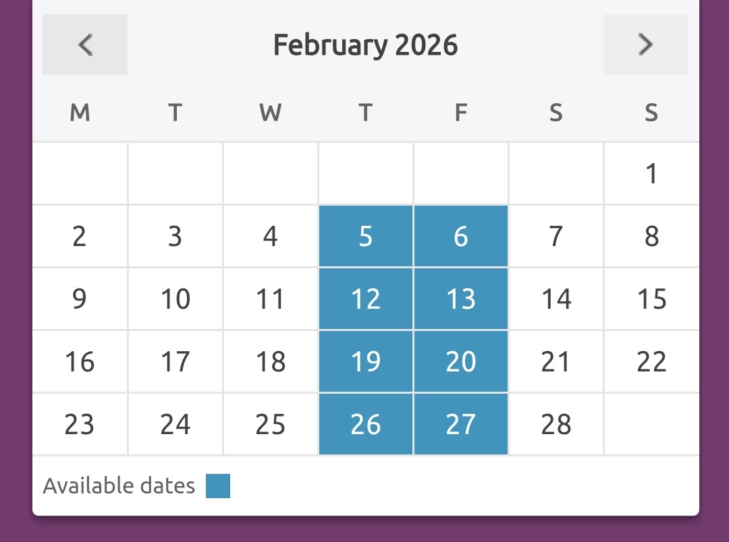The width and height of the screenshot is (729, 542).
Task: Choose available date February 26
Action: [x=366, y=425]
